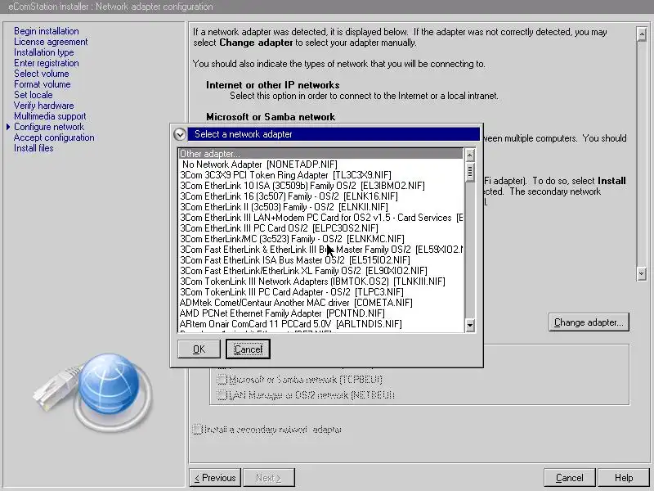Image resolution: width=654 pixels, height=491 pixels.
Task: Select 3Com Fast EtherLink & EtherLink III Bus Master
Action: coord(320,250)
